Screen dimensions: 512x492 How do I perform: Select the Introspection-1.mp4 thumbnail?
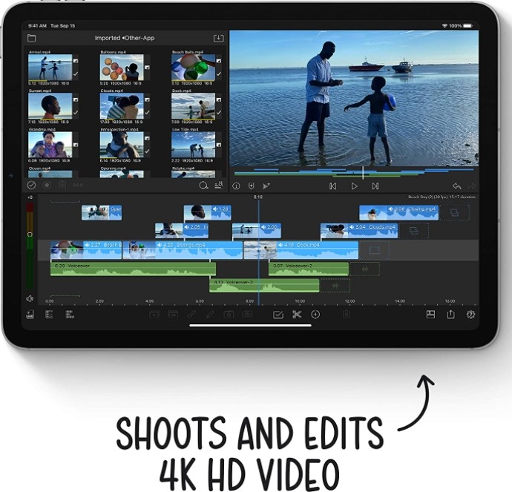(x=122, y=145)
